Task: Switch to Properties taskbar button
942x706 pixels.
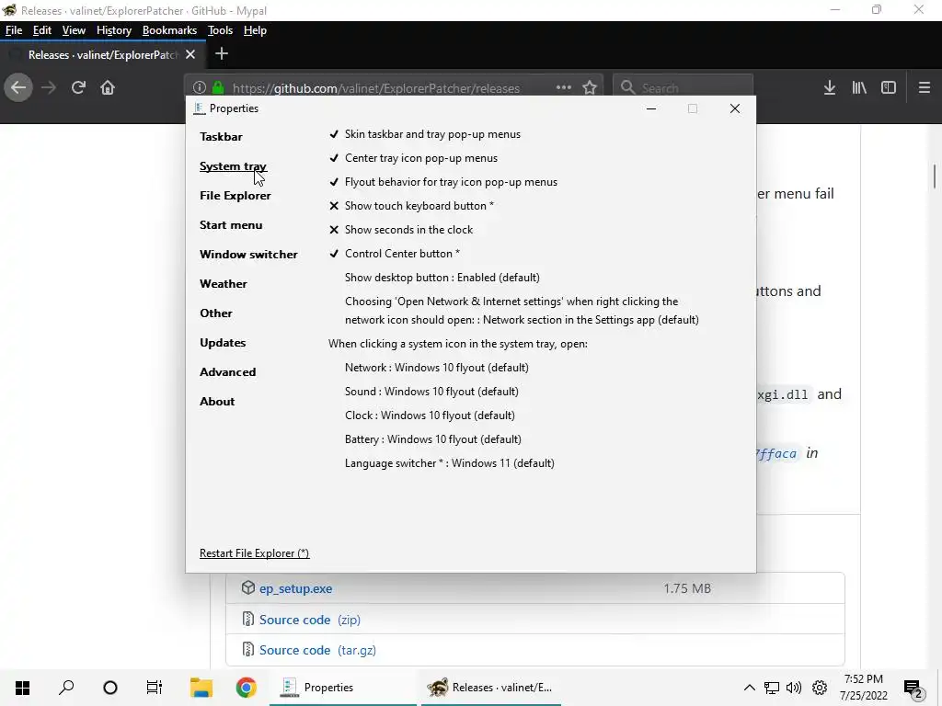Action: pos(342,688)
